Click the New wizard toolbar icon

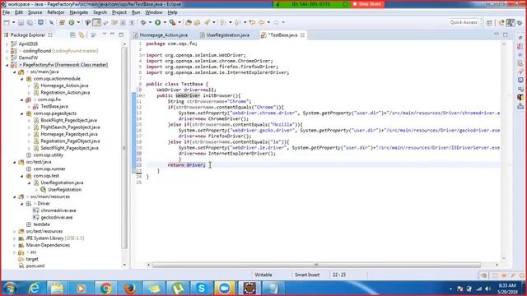point(7,22)
